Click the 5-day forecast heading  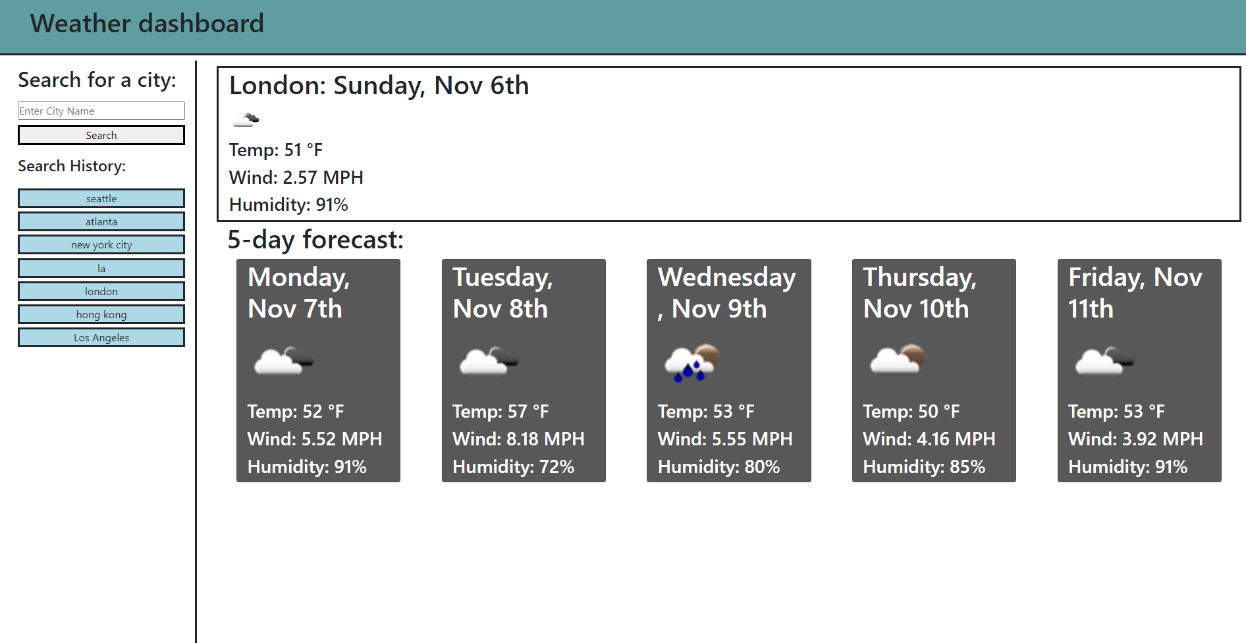point(315,240)
